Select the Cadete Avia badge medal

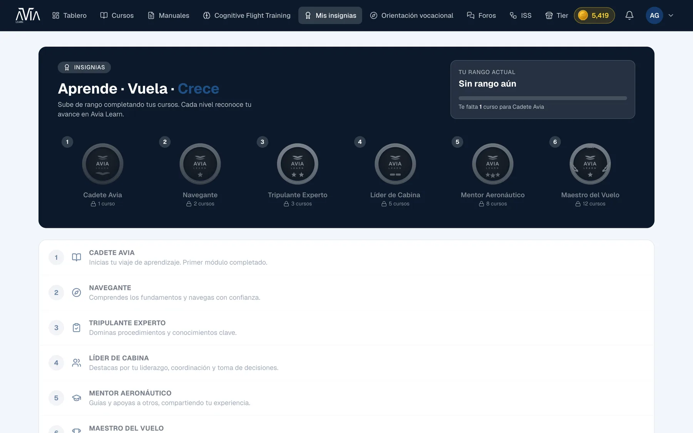point(102,164)
